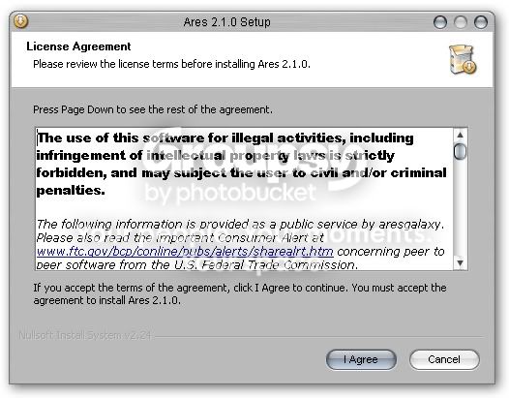This screenshot has width=509, height=398.
Task: Click the italic aresgalaxy public service paragraph
Action: [240, 244]
